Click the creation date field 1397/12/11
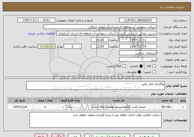The width and height of the screenshot is (194, 137). tap(138, 40)
